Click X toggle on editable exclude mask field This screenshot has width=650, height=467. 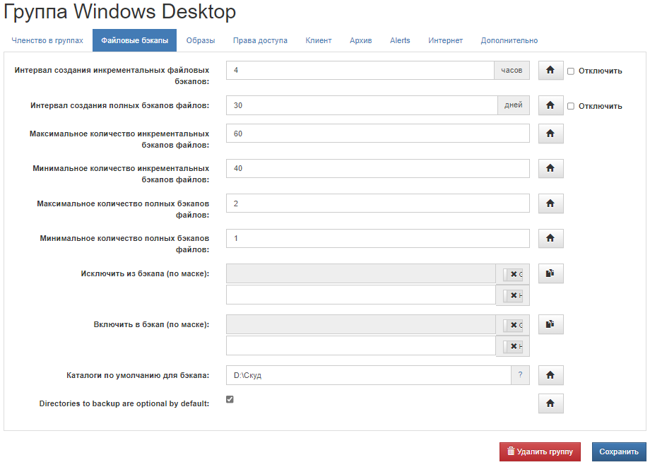514,295
